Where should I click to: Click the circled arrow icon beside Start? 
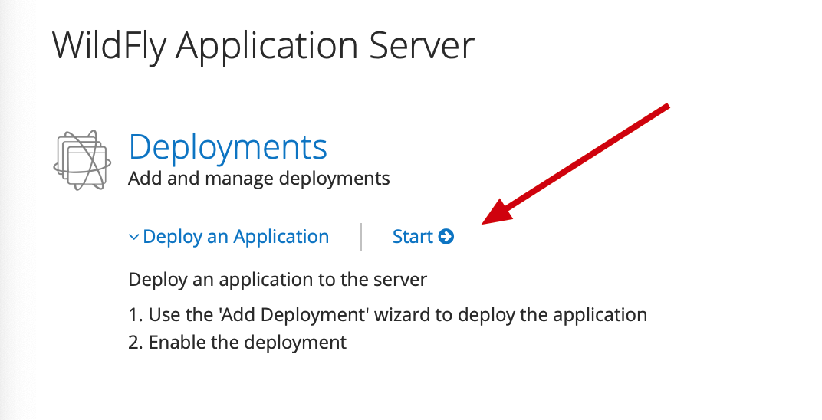[446, 237]
